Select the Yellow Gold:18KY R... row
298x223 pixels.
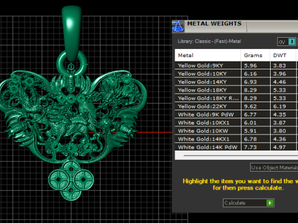[237, 98]
